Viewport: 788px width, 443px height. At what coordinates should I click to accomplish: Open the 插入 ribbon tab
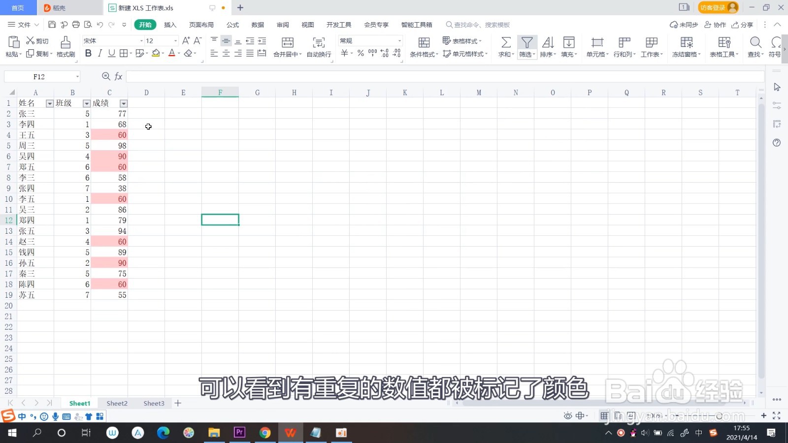click(170, 25)
